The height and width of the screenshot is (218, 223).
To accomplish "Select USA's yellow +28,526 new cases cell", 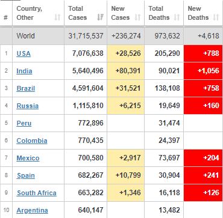I will (x=125, y=53).
